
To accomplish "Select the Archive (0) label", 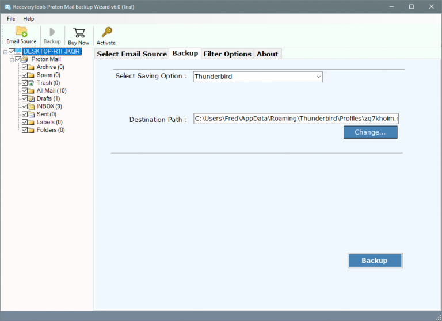I will 51,67.
